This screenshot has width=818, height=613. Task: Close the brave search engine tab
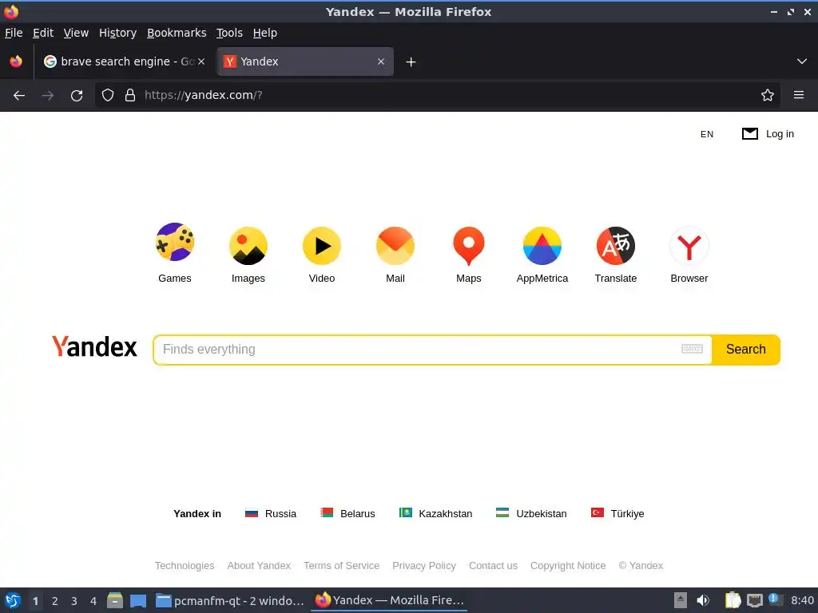point(201,61)
